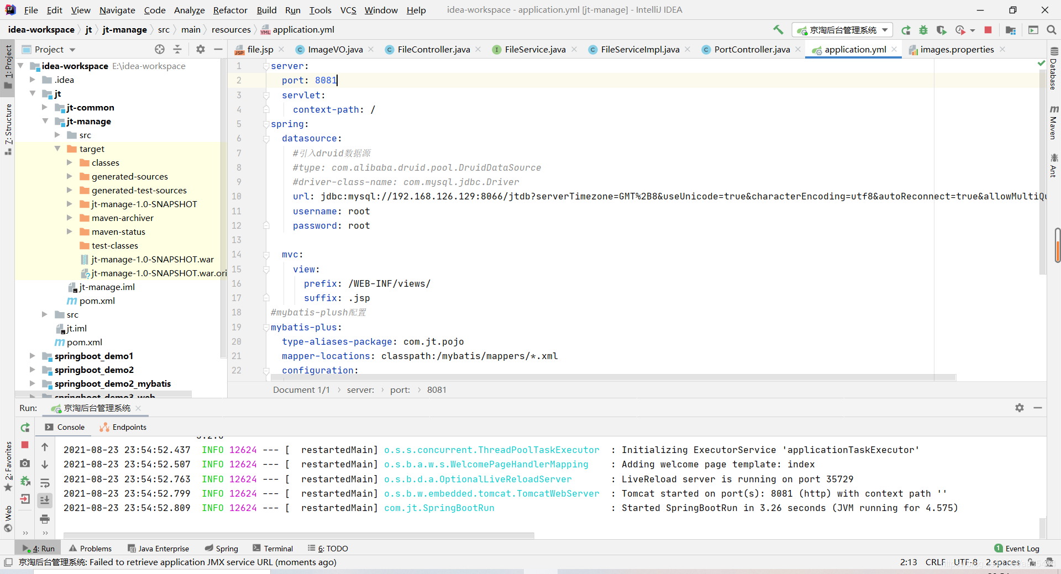Click camera thread dump icon in Run panel
Viewport: 1061px width, 574px height.
coord(25,464)
